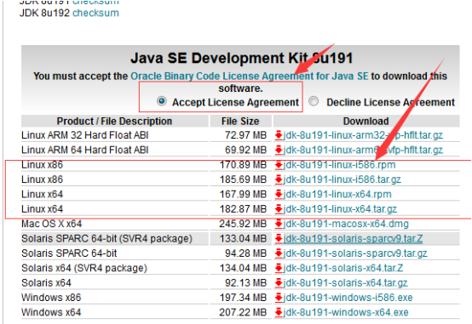Open Oracle Binary Code License Agreement link
The image size is (472, 324).
coord(250,76)
